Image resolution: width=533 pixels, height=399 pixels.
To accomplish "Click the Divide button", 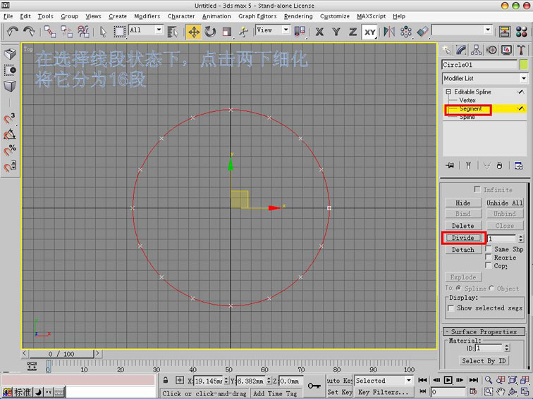I will 463,238.
